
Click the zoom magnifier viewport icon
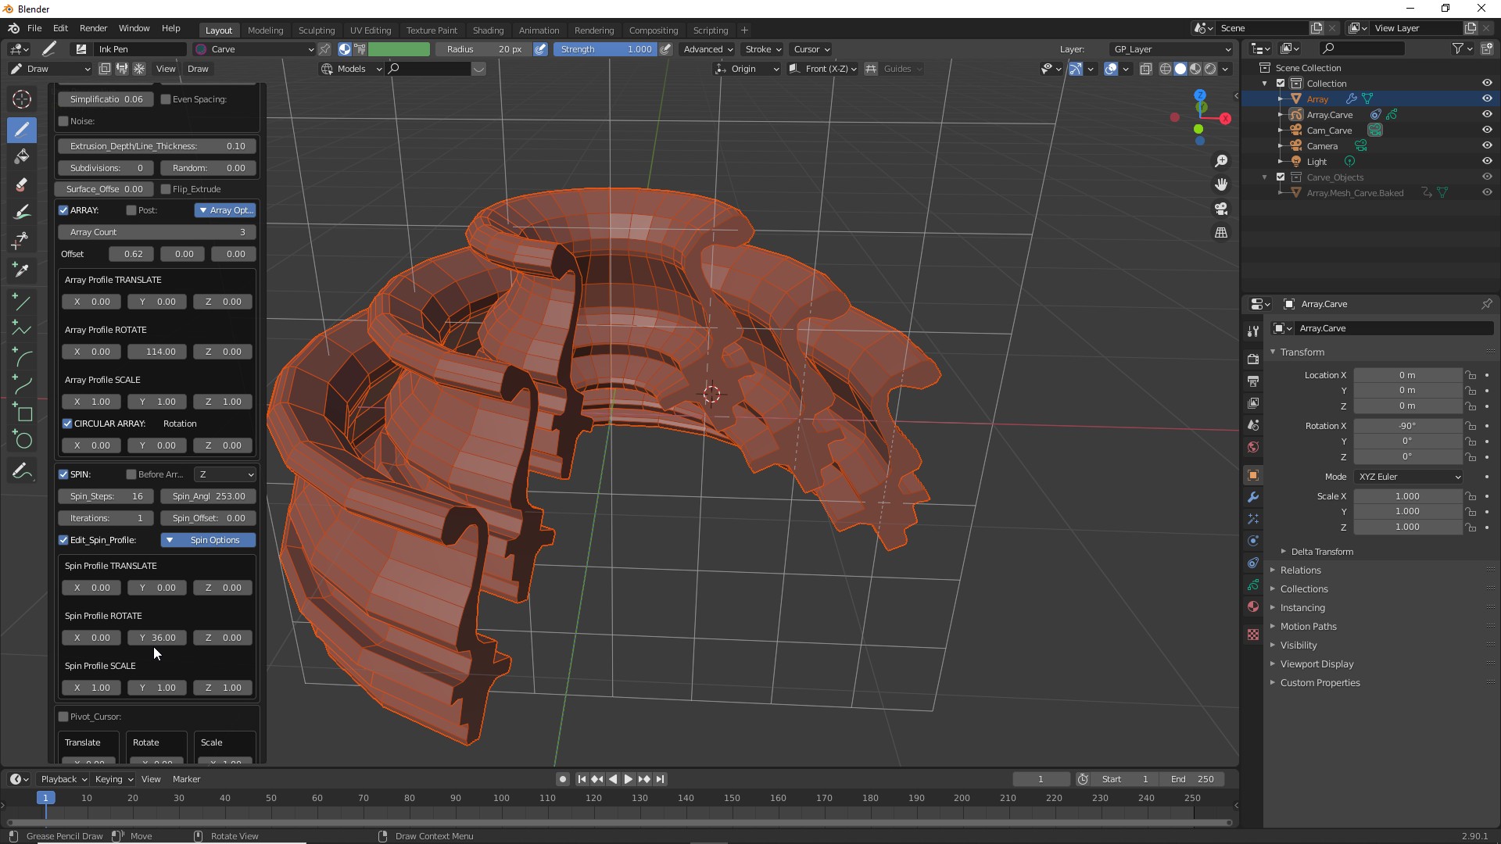tap(1221, 161)
